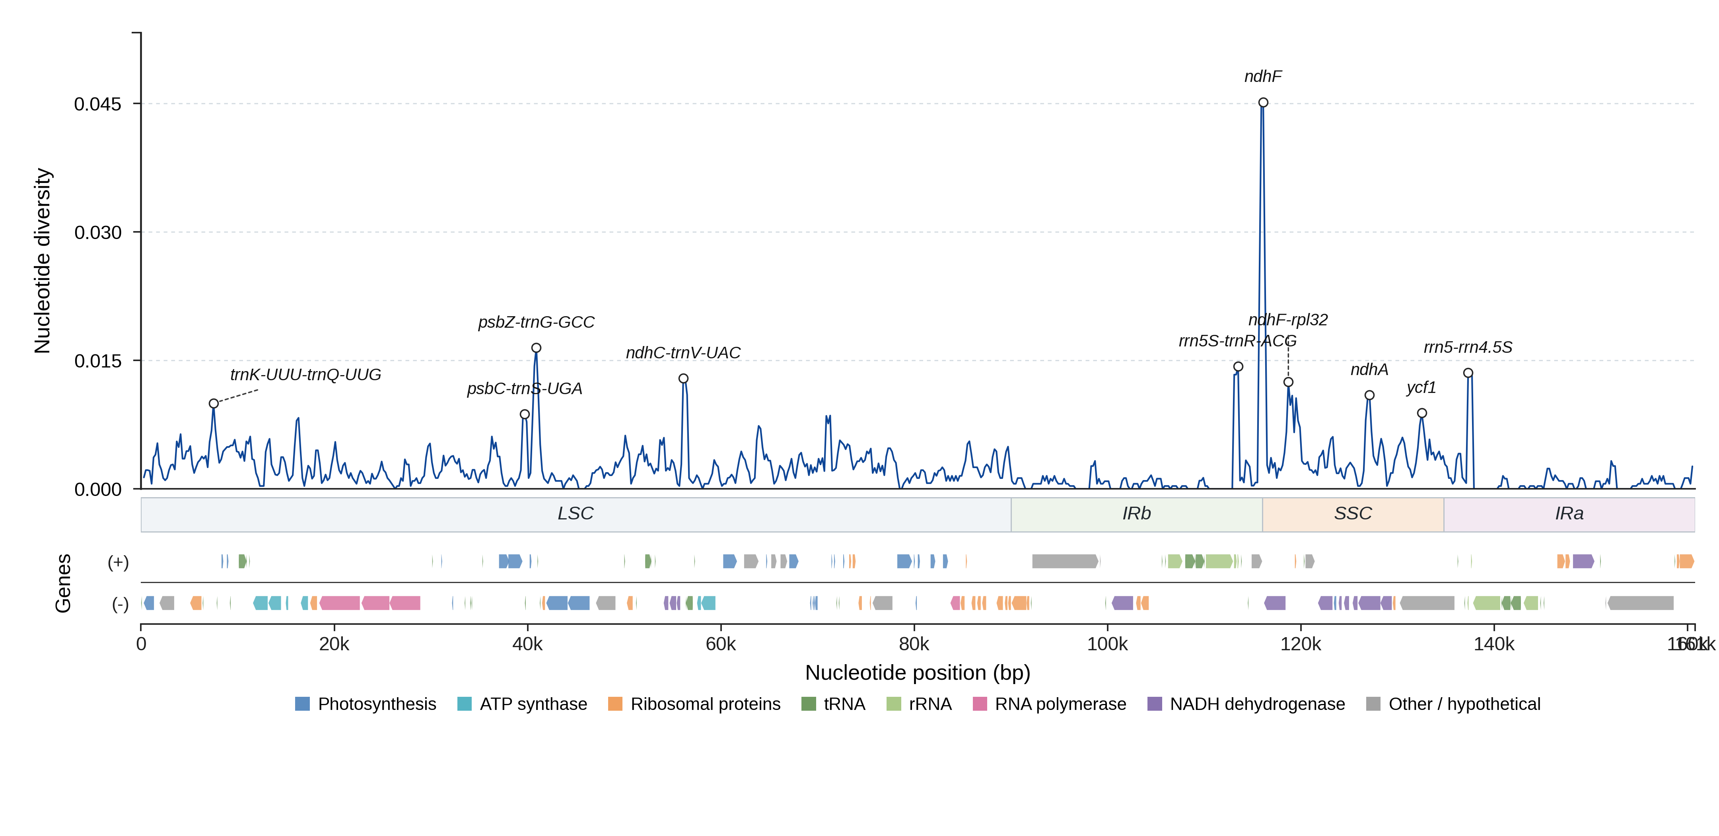Click the ATP synthase legend swatch

coord(465,704)
